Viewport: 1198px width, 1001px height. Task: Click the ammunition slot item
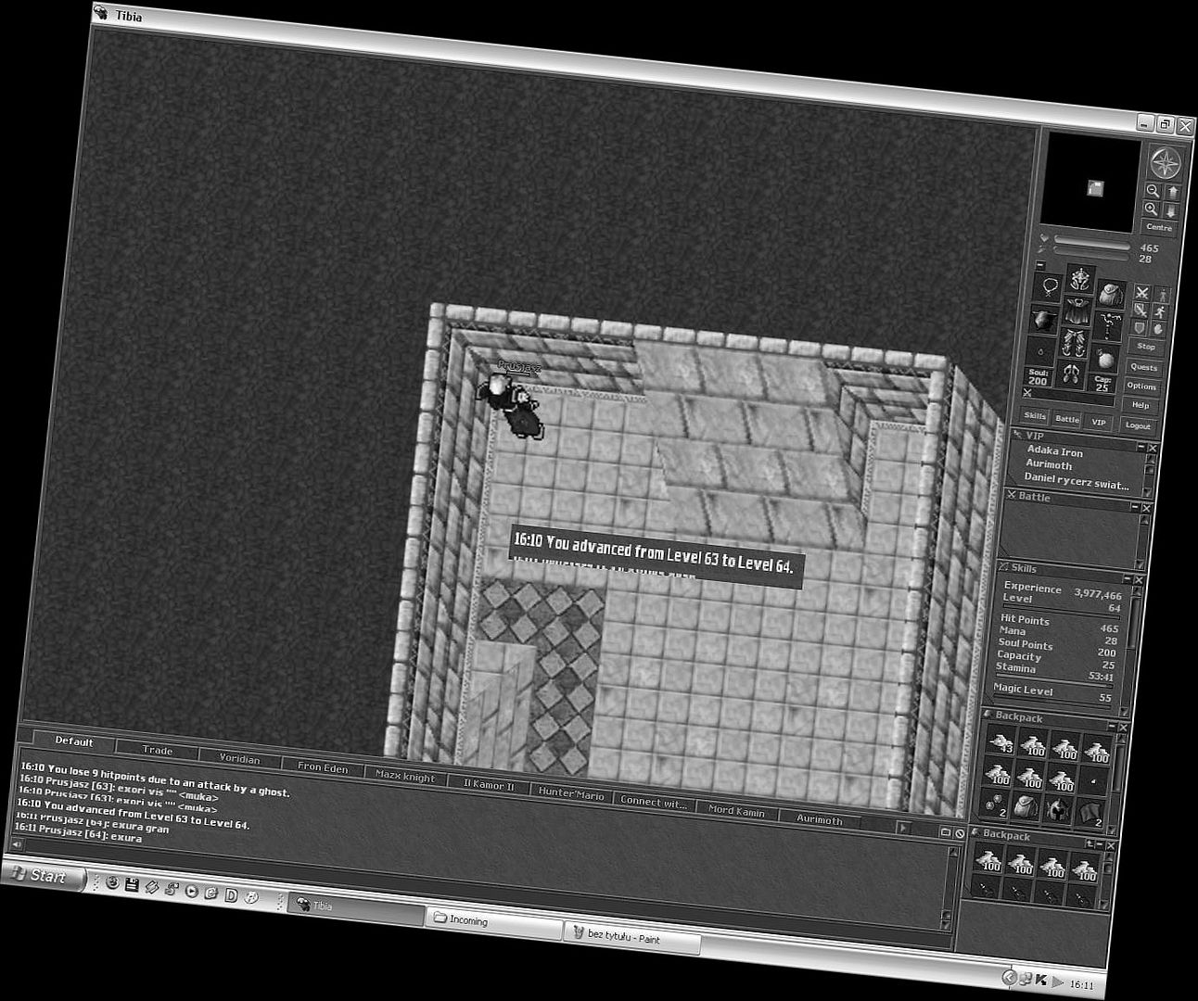click(1104, 360)
